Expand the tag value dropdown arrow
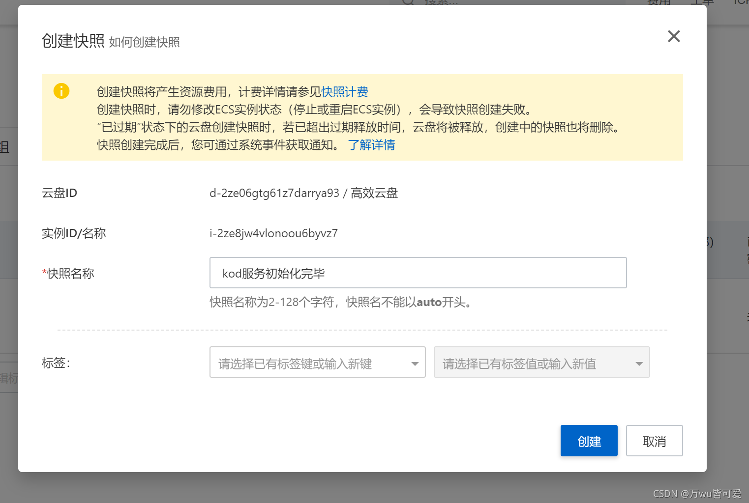Screen dimensions: 749x503 pos(639,364)
